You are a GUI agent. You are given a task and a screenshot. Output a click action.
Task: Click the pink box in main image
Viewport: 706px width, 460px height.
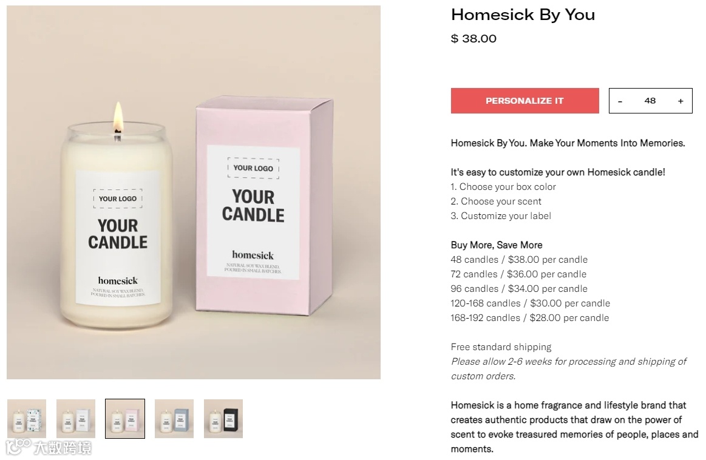tap(264, 205)
